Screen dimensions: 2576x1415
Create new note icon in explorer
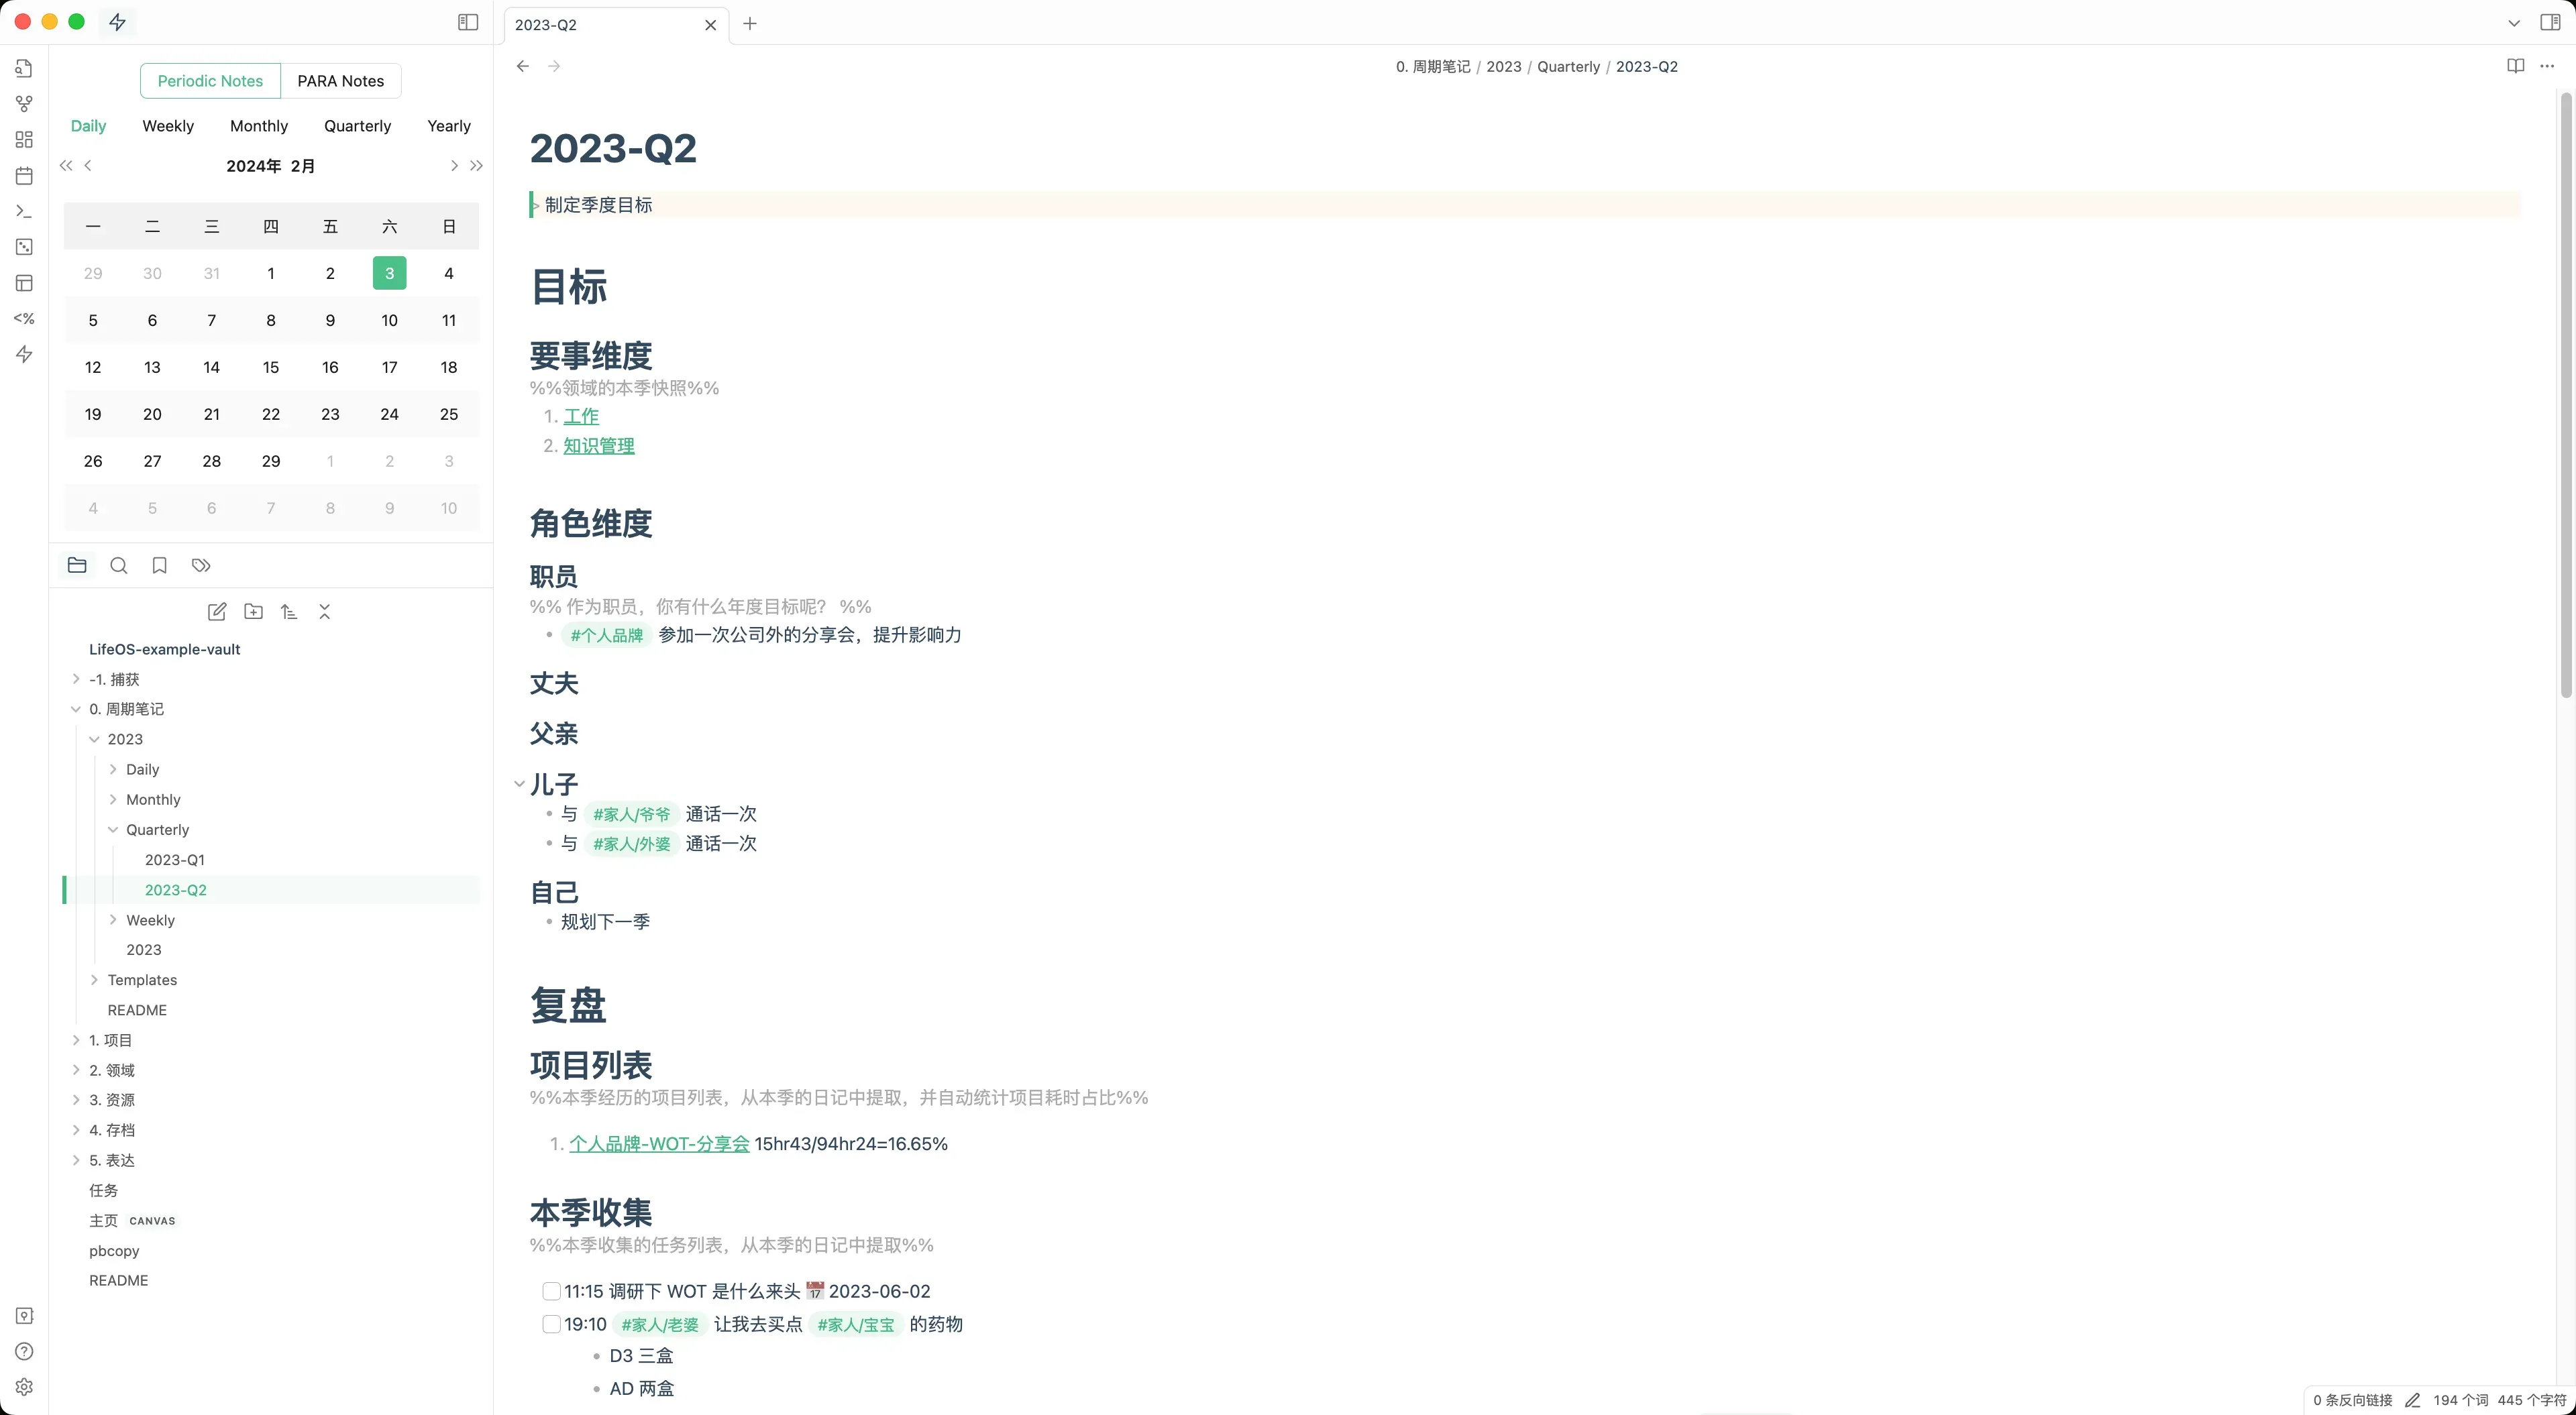click(x=216, y=612)
